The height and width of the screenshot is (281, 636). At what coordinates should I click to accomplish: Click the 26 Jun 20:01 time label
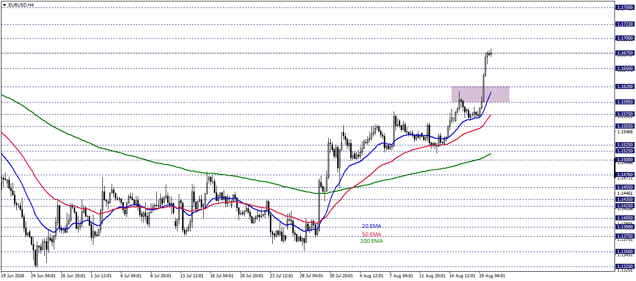click(x=73, y=276)
